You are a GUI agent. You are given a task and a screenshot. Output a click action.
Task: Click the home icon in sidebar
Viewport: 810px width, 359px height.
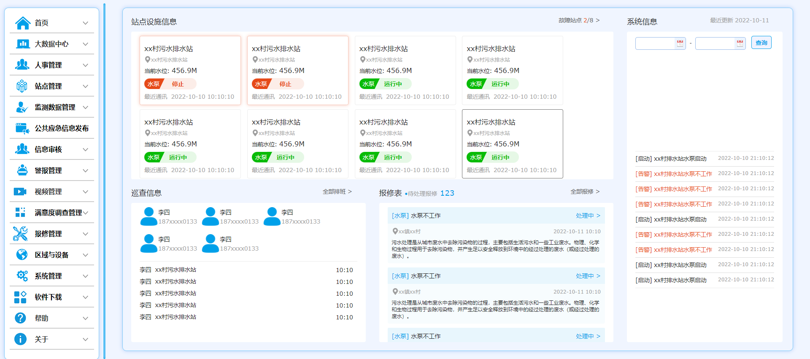click(22, 23)
